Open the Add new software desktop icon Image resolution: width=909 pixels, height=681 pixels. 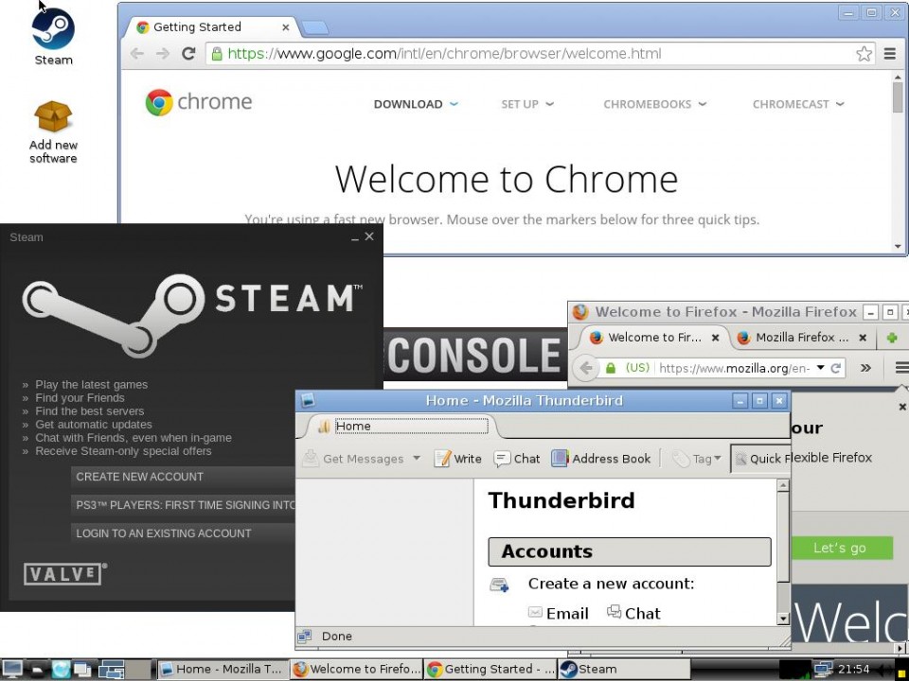pyautogui.click(x=53, y=116)
